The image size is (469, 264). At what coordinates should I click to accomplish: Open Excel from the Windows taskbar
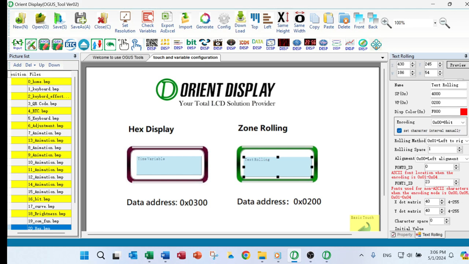click(149, 256)
